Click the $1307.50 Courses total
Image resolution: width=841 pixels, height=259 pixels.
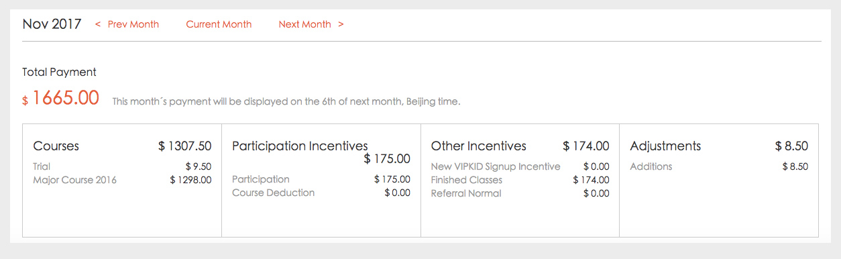point(185,146)
